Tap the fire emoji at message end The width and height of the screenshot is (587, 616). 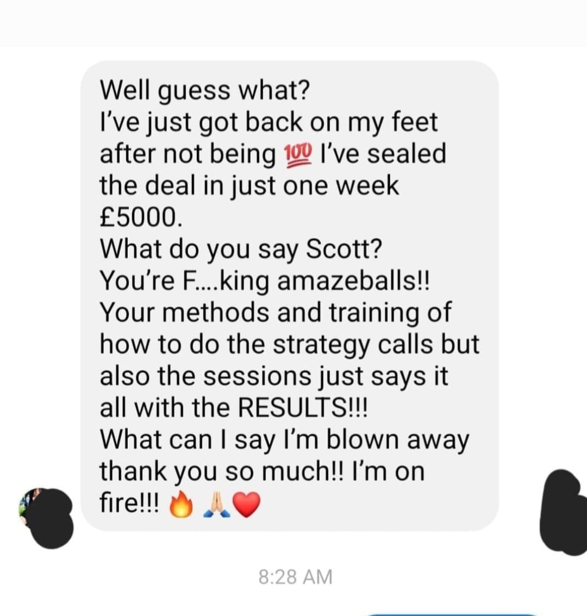pos(181,504)
